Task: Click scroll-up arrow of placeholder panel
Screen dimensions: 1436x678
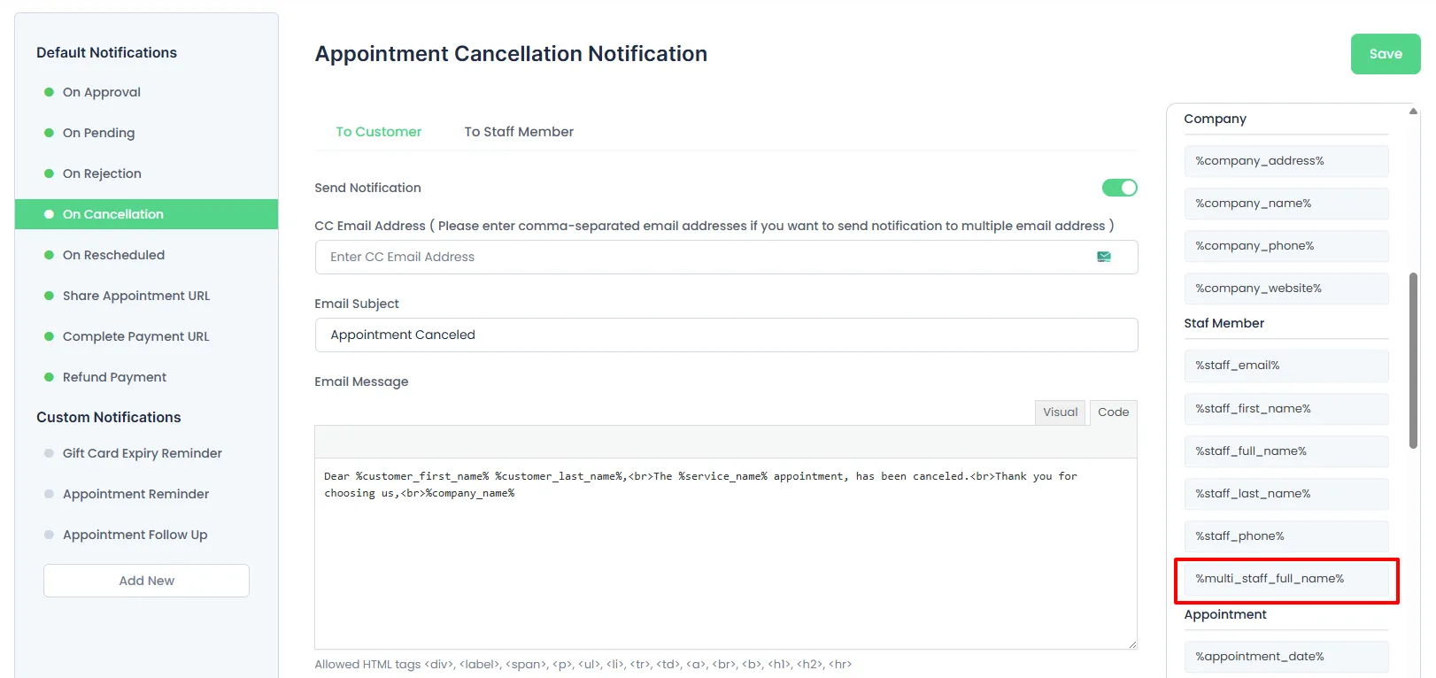Action: (1413, 112)
